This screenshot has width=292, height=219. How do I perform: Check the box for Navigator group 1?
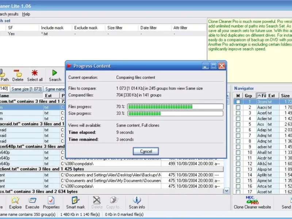[x=238, y=102]
